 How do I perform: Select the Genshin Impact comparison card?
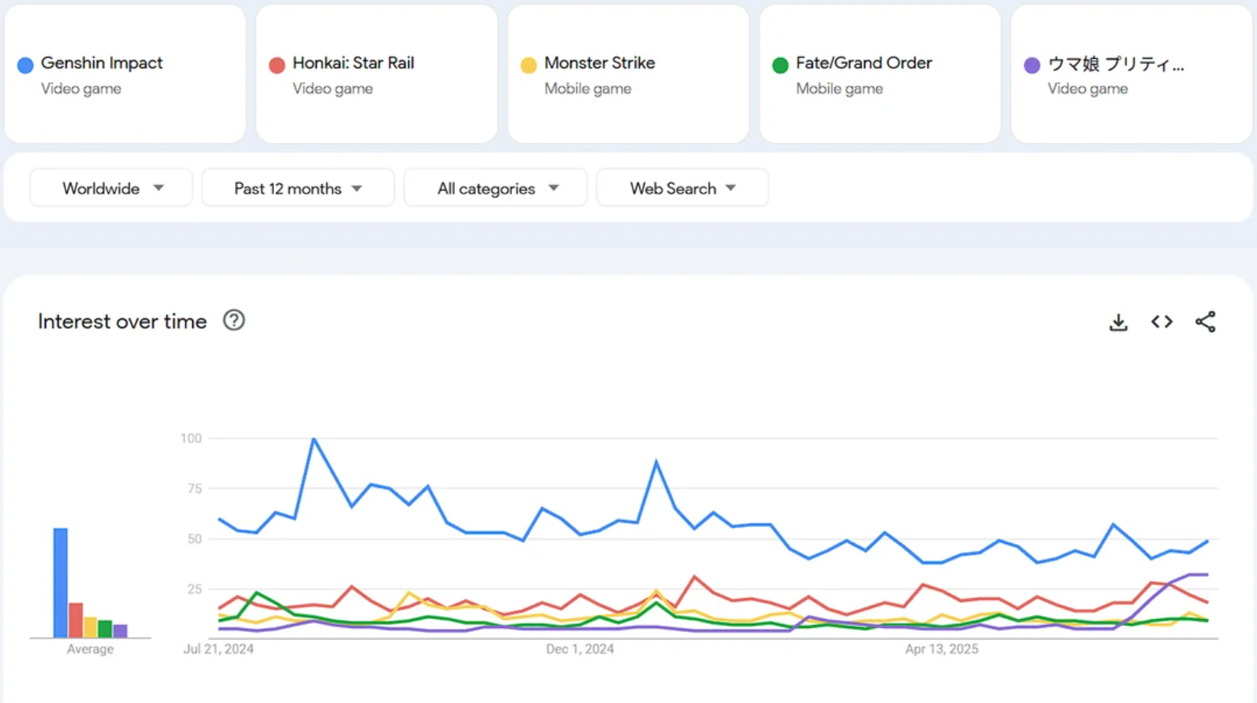[x=125, y=73]
